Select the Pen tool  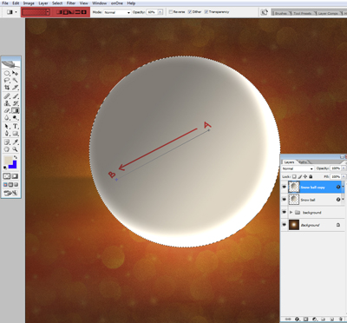[x=7, y=134]
